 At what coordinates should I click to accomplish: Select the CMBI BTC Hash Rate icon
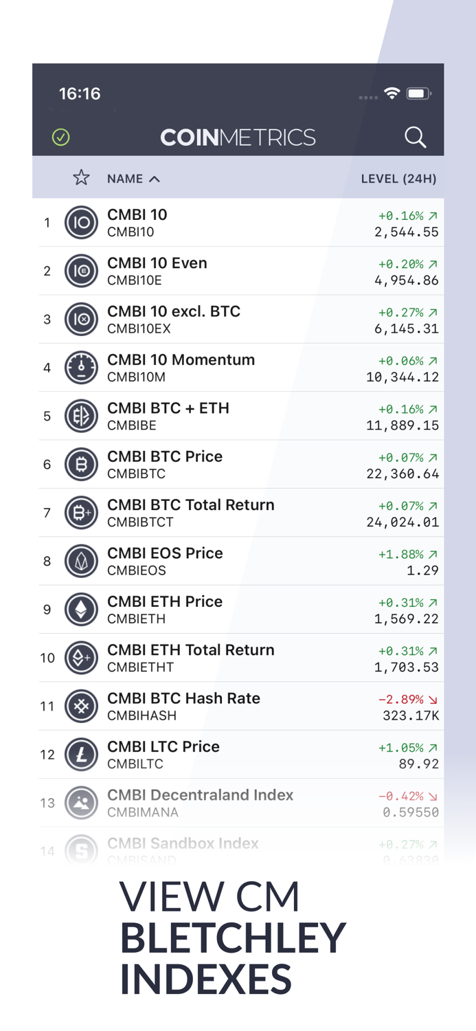click(81, 706)
